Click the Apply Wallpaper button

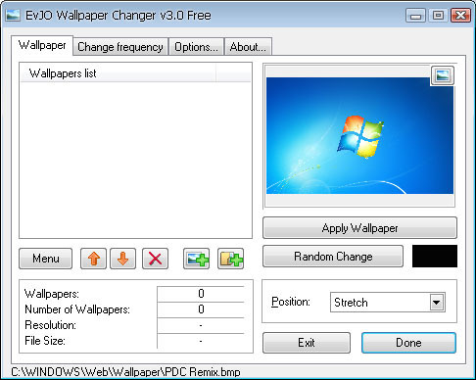pyautogui.click(x=359, y=228)
